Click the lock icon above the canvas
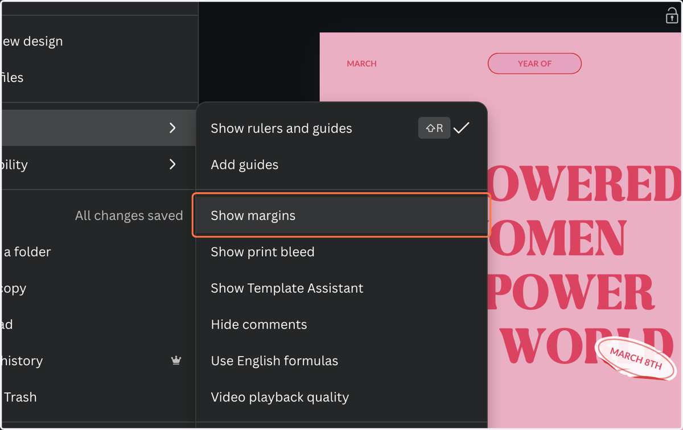Screen dimensions: 683x430 [x=672, y=16]
